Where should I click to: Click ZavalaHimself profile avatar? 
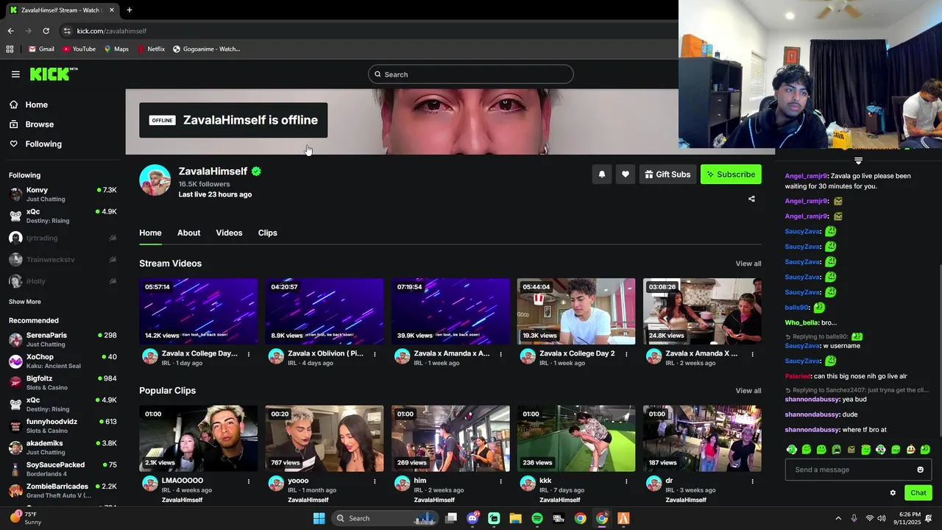pyautogui.click(x=155, y=180)
